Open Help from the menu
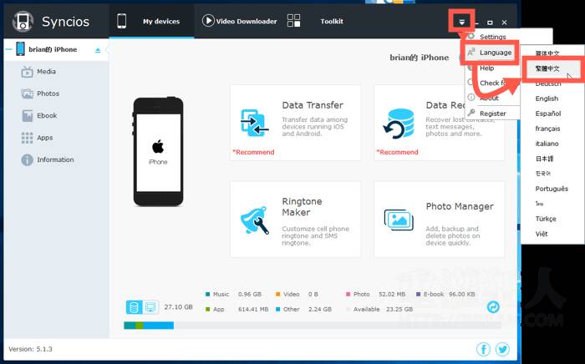 pyautogui.click(x=487, y=68)
